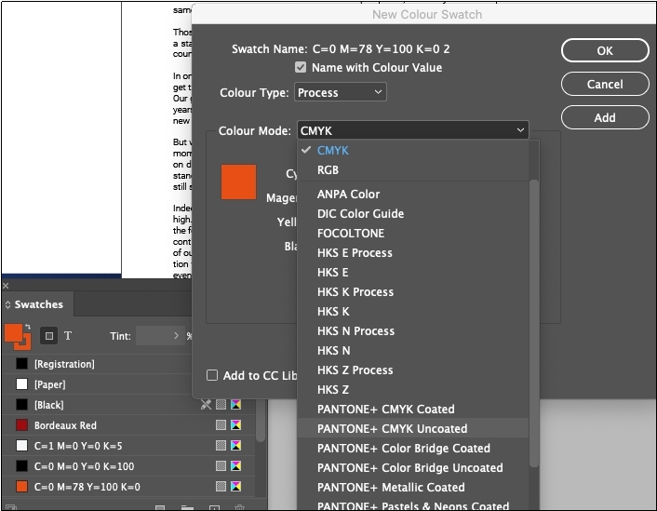The height and width of the screenshot is (511, 657).
Task: Open the Tint value arrow in Swatches panel
Action: click(x=176, y=336)
